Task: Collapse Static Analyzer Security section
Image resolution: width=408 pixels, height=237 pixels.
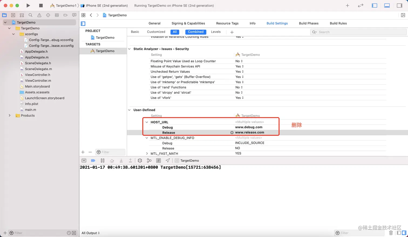Action: [x=129, y=49]
